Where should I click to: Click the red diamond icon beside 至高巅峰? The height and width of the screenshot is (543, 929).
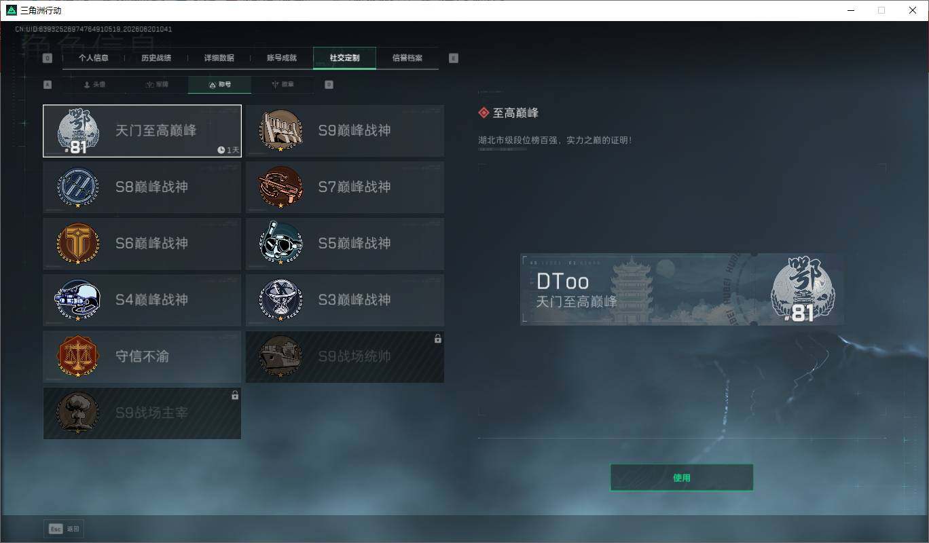point(484,113)
